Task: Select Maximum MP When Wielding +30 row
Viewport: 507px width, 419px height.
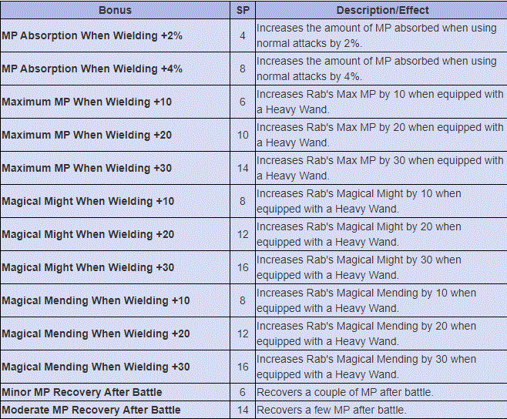Action: (88, 168)
